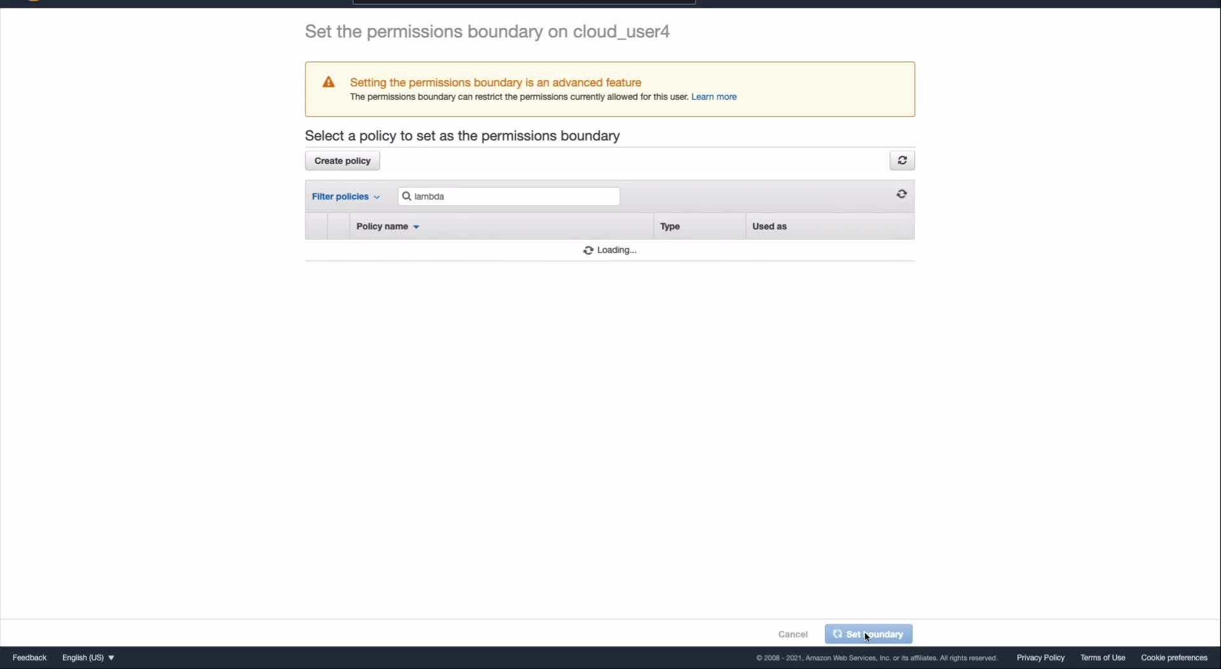Open Cookie preferences in the footer
This screenshot has height=669, width=1221.
click(1173, 658)
